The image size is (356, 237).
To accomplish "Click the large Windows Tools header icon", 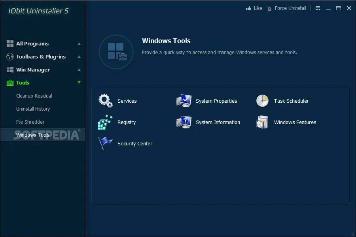I will pos(116,52).
